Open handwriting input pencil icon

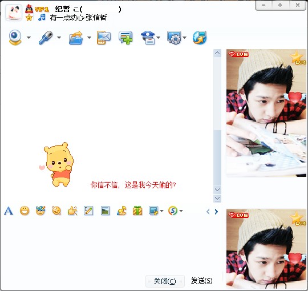click(x=88, y=211)
